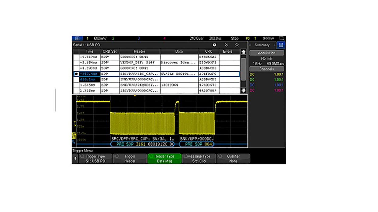378x212 pixels.
Task: Toggle channel 4 indicator
Action: (x=164, y=38)
